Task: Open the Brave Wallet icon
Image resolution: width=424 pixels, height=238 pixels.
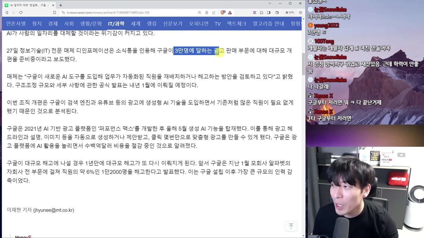Action: pos(277,13)
